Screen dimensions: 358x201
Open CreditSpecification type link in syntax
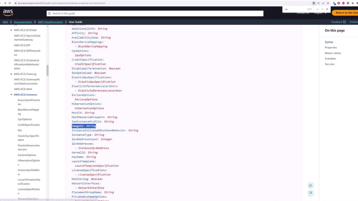[x=90, y=64]
